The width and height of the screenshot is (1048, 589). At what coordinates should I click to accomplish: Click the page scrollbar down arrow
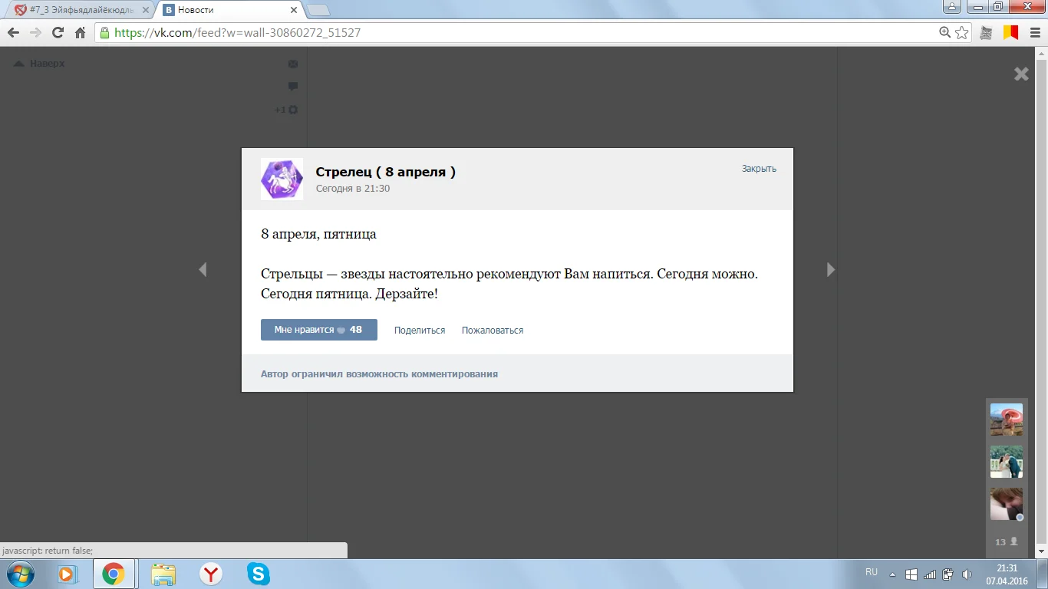(x=1042, y=551)
